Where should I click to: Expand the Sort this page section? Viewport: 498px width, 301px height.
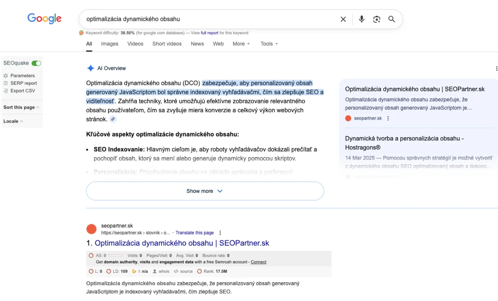[x=21, y=107]
